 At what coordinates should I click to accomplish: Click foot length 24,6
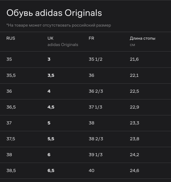click(x=134, y=171)
